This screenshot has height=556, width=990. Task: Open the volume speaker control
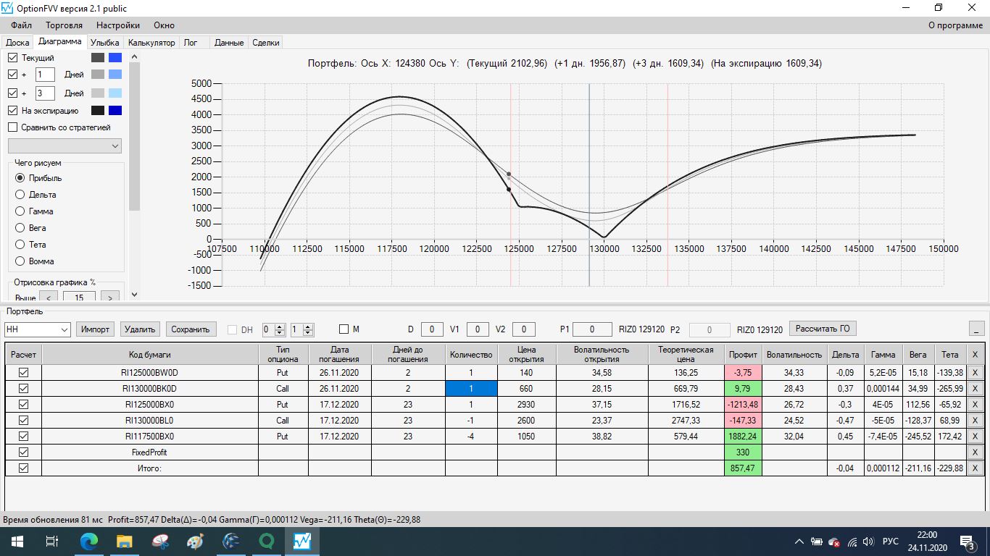pos(869,542)
